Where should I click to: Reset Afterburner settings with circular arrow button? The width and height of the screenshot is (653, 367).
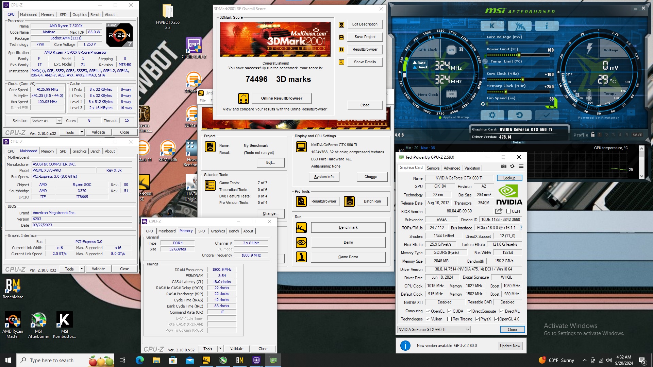pos(519,115)
